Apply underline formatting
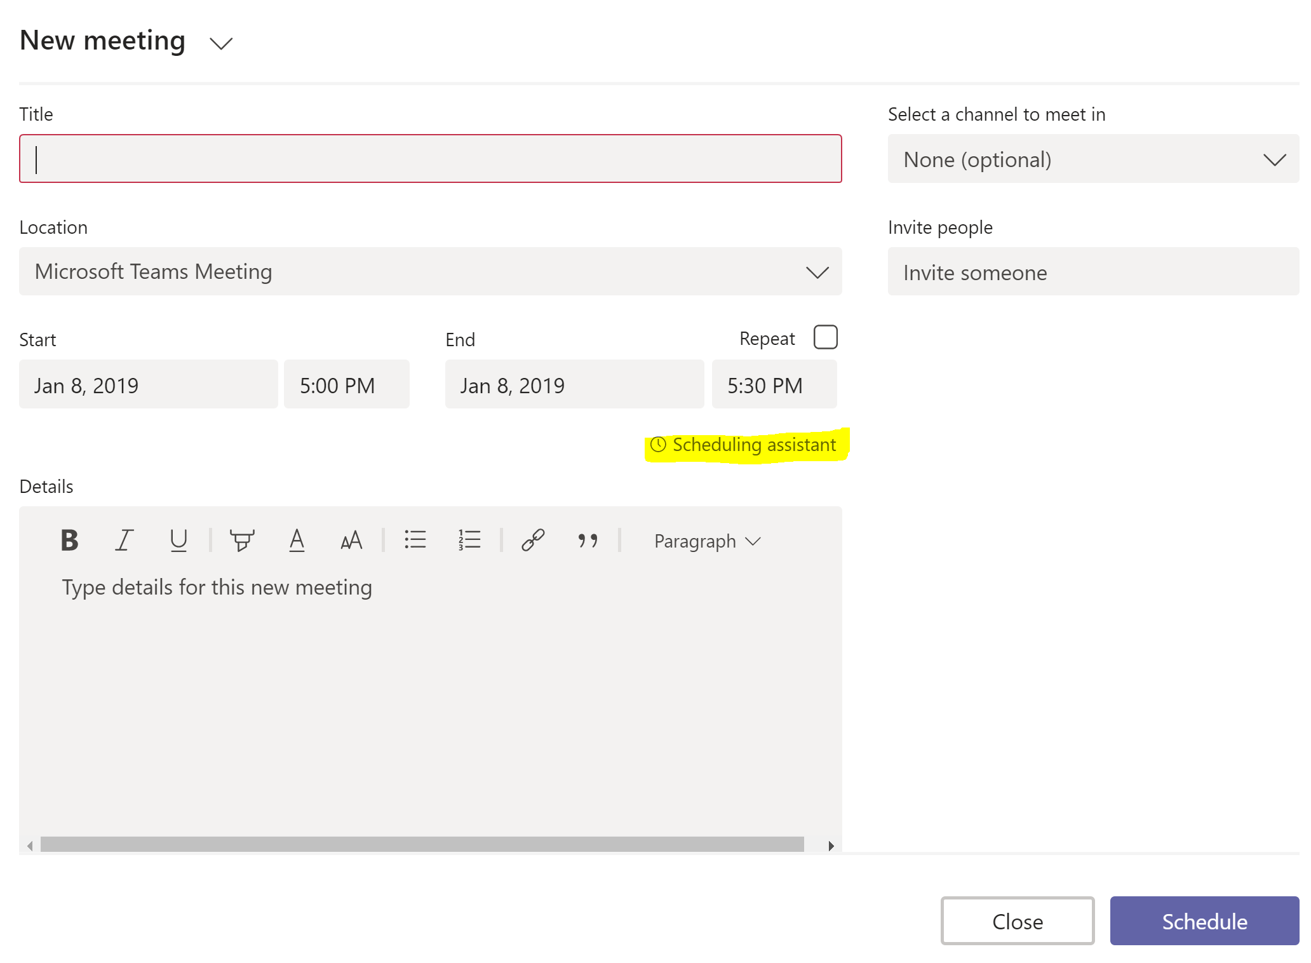This screenshot has height=963, width=1311. pyautogui.click(x=178, y=541)
